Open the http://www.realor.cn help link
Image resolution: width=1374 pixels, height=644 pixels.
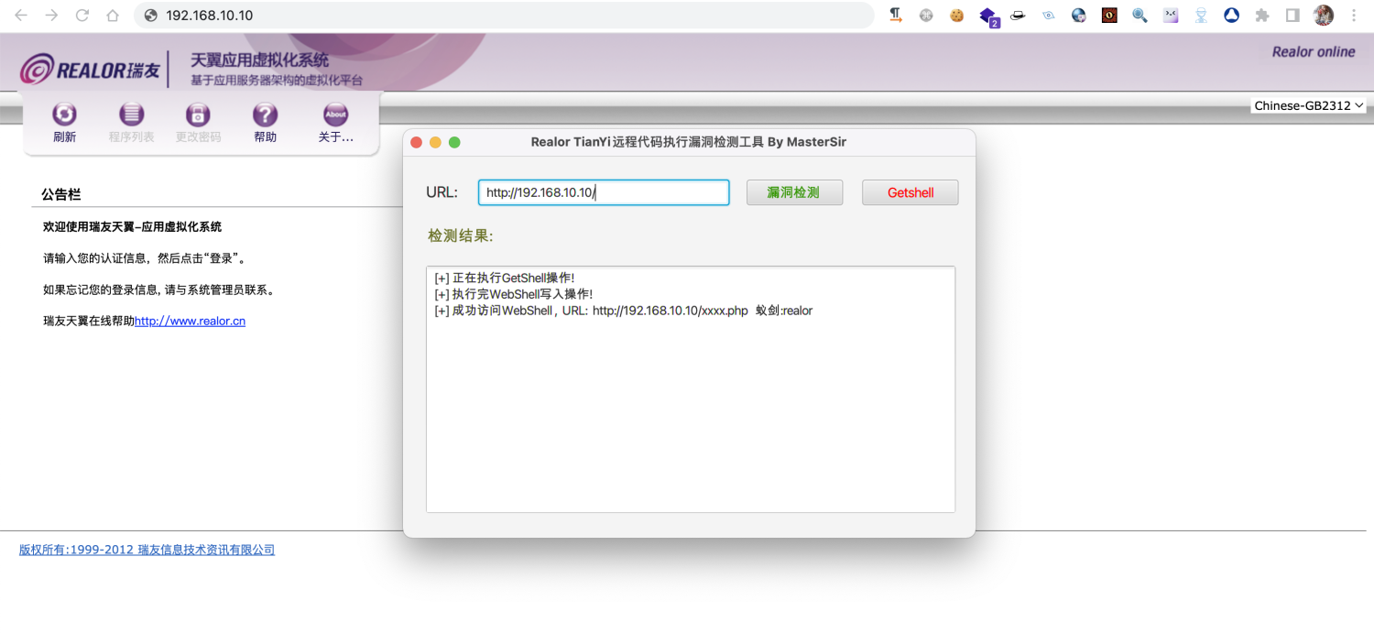point(190,321)
